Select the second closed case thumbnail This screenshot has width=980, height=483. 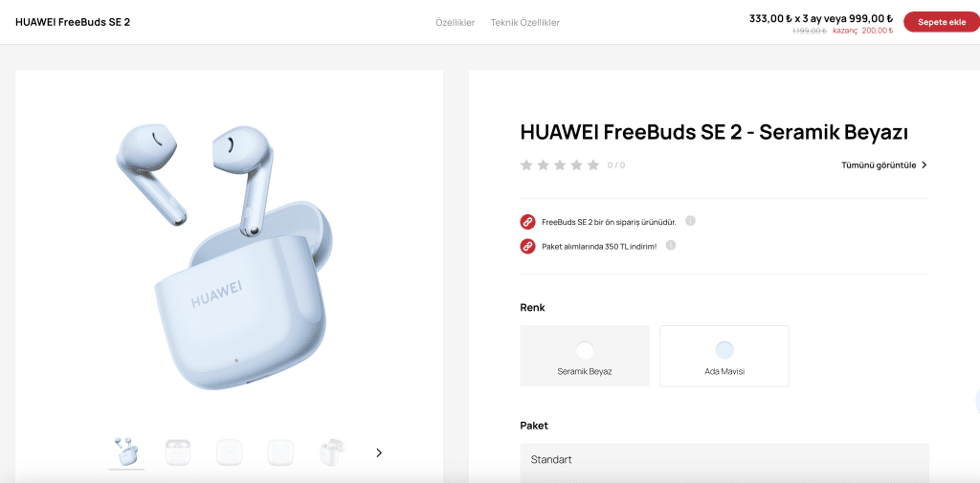(x=177, y=451)
